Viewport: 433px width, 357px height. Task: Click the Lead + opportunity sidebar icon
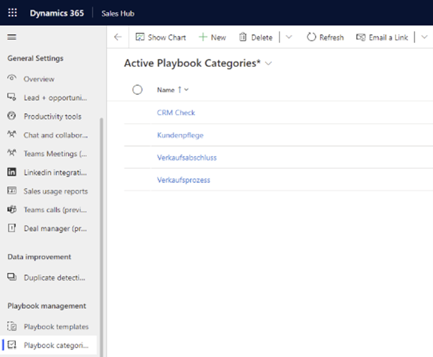tap(12, 97)
